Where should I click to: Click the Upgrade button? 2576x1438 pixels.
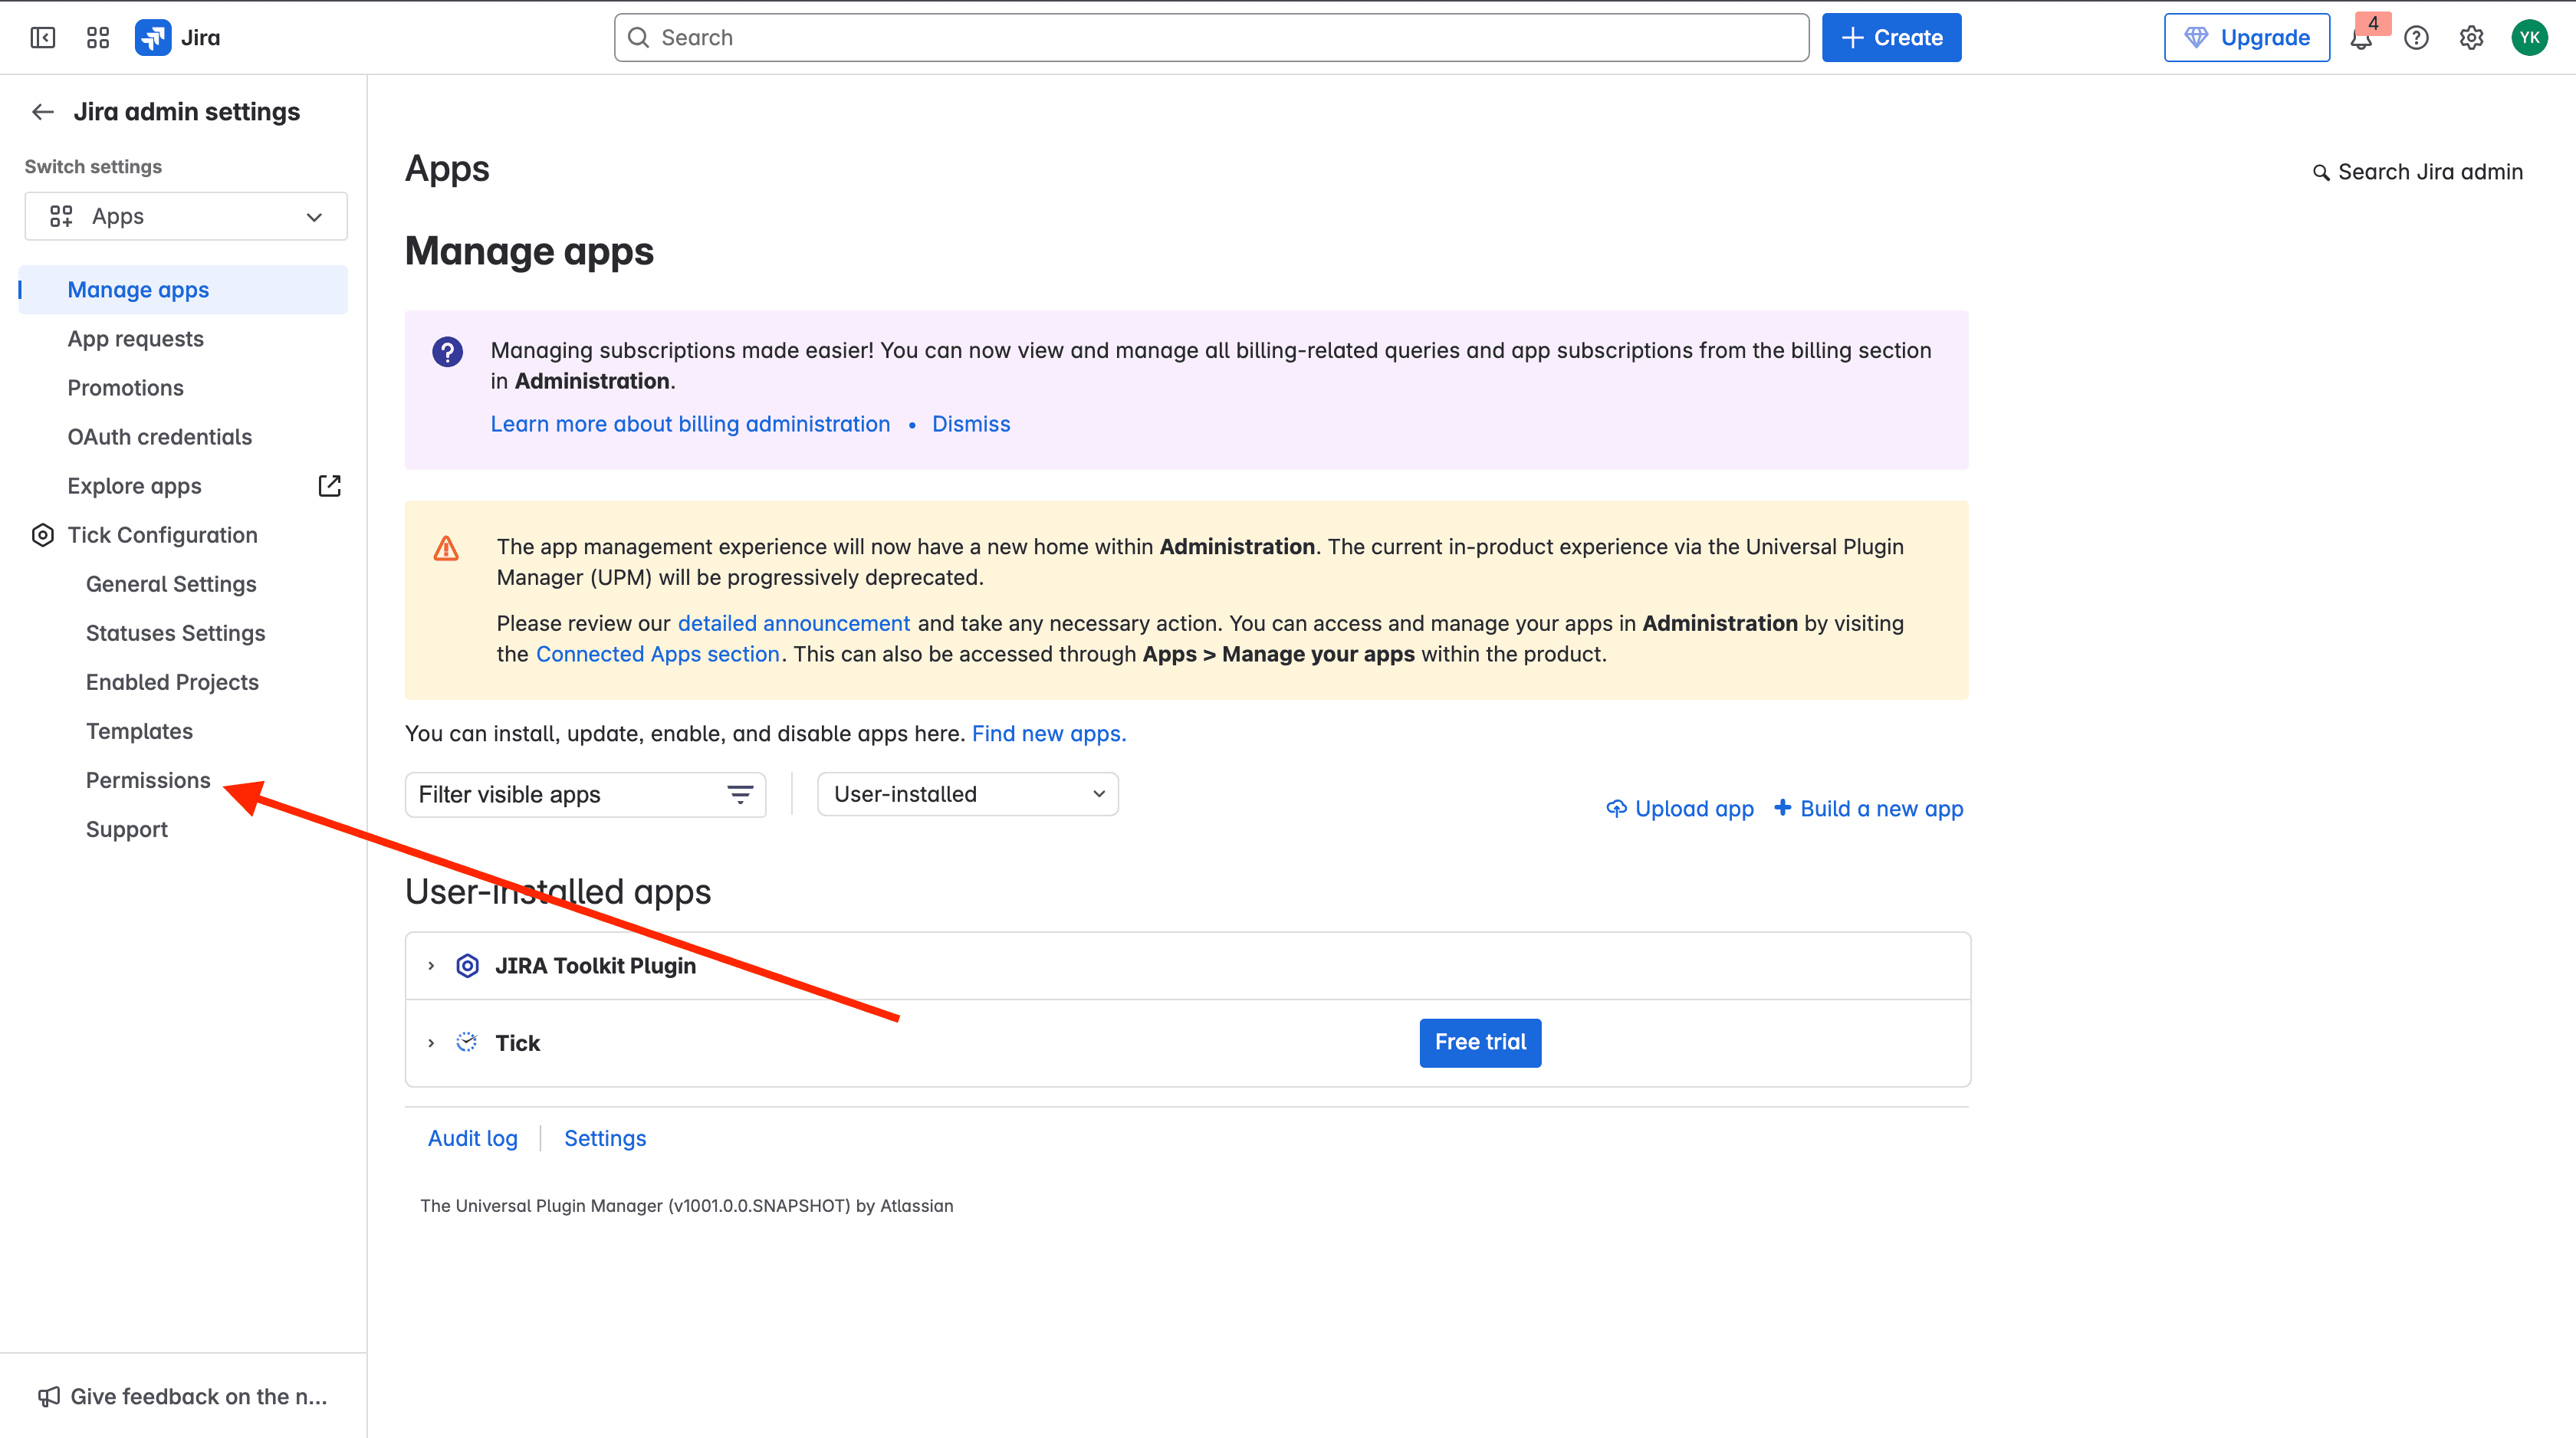pos(2247,38)
